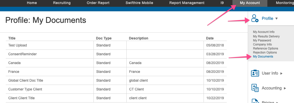Screen dimensions: 294x103
Task: Select the I9 menu item
Action: coord(222,3)
